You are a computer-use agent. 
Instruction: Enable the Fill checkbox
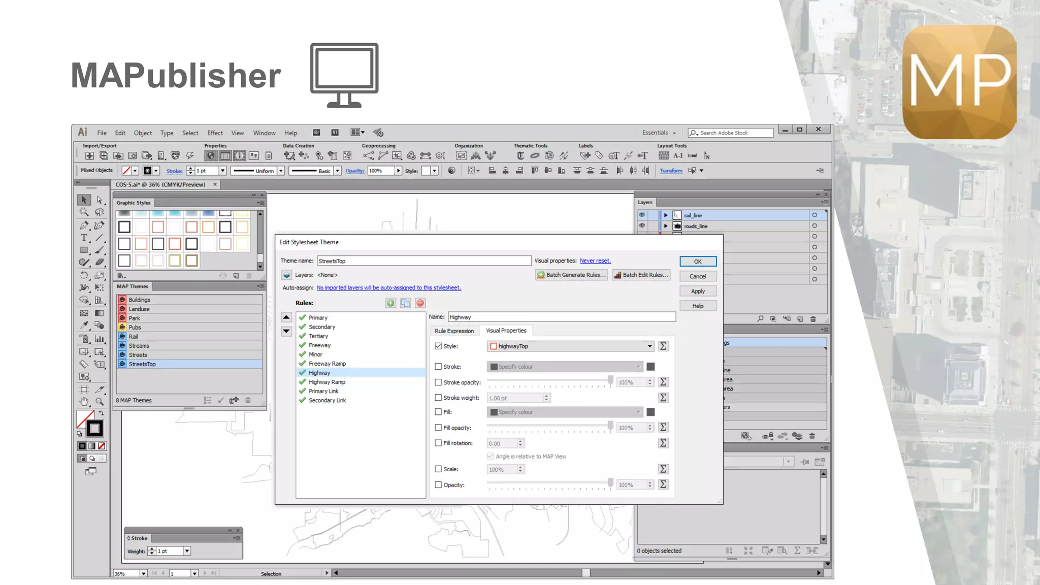point(438,412)
